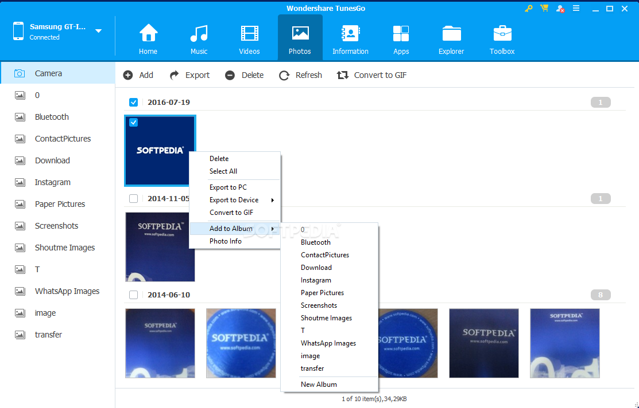Click Convert to GIF in toolbar

[371, 75]
